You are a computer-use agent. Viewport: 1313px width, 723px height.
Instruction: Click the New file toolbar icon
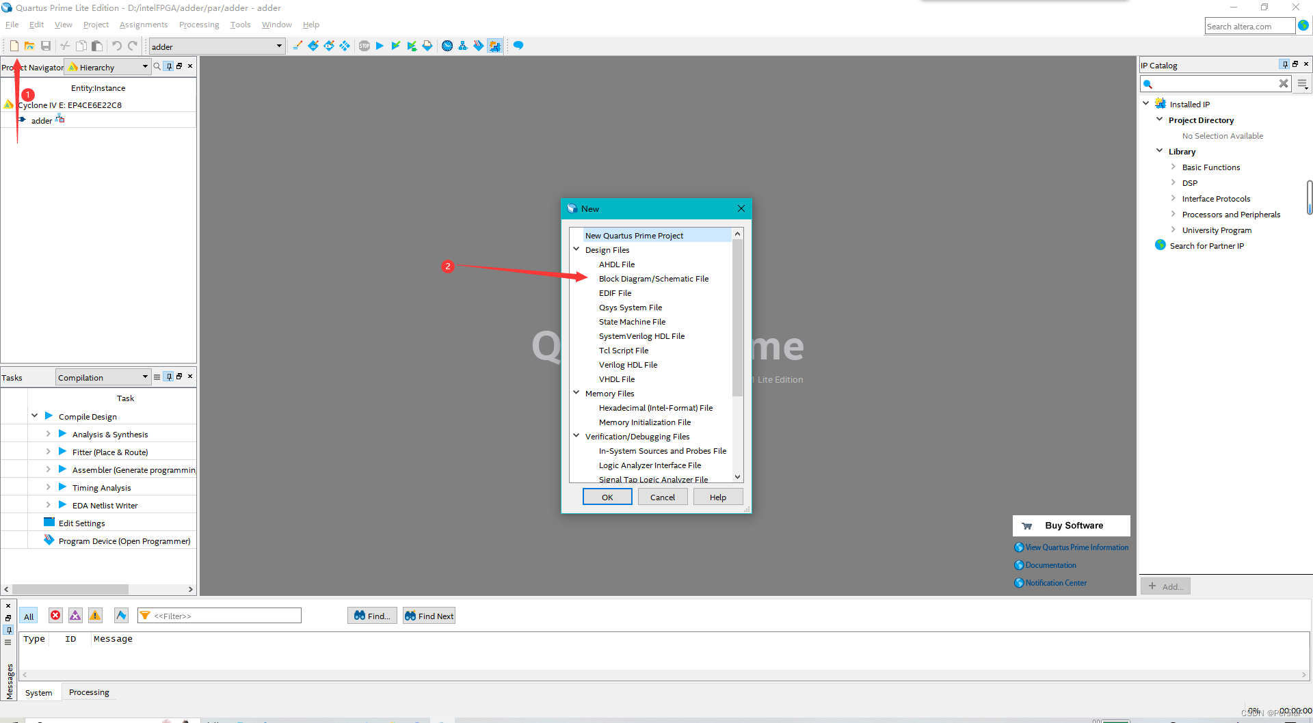[14, 46]
